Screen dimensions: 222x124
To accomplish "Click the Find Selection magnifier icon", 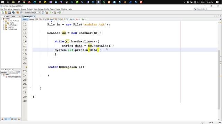I will (x=48, y=19).
